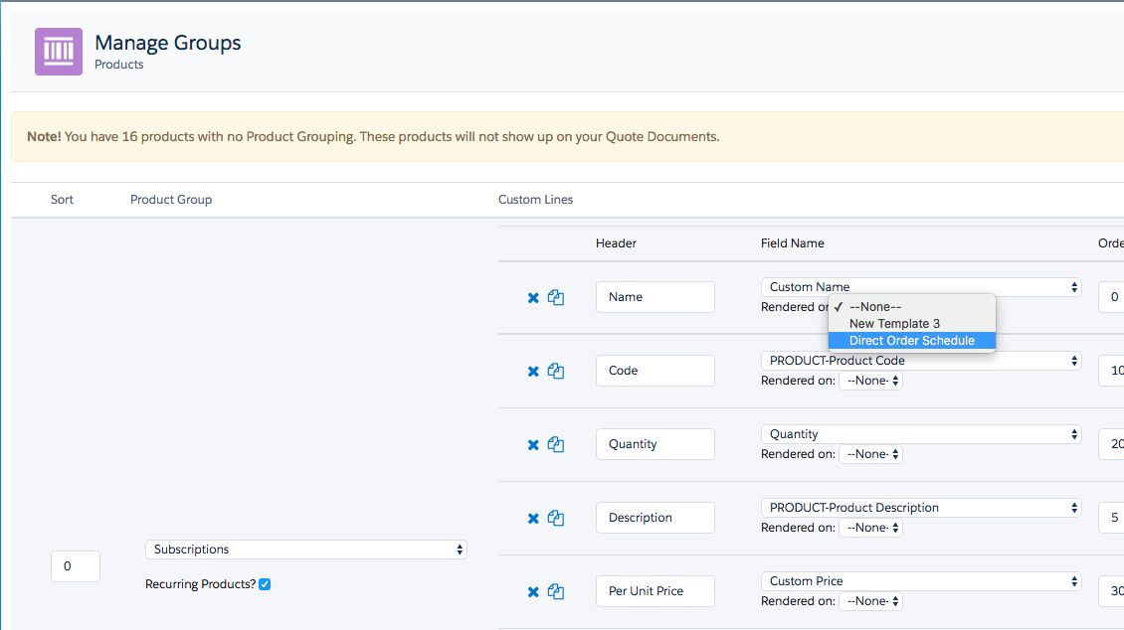Edit the Code header field

pos(656,371)
